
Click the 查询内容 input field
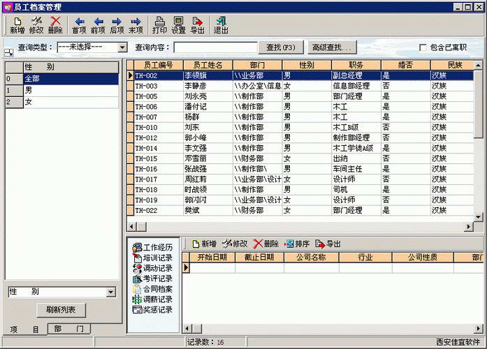(x=215, y=47)
